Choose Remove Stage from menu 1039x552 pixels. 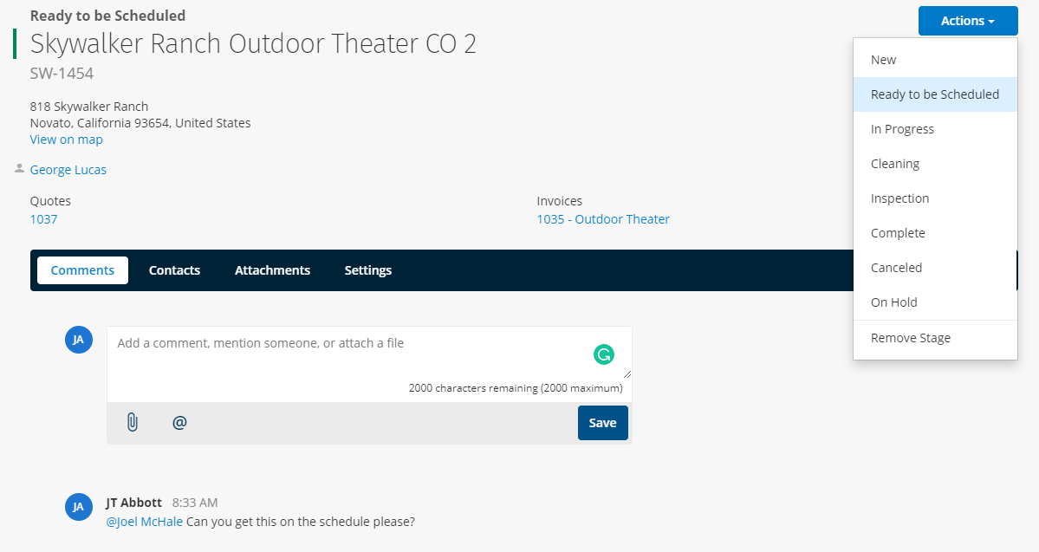935,338
